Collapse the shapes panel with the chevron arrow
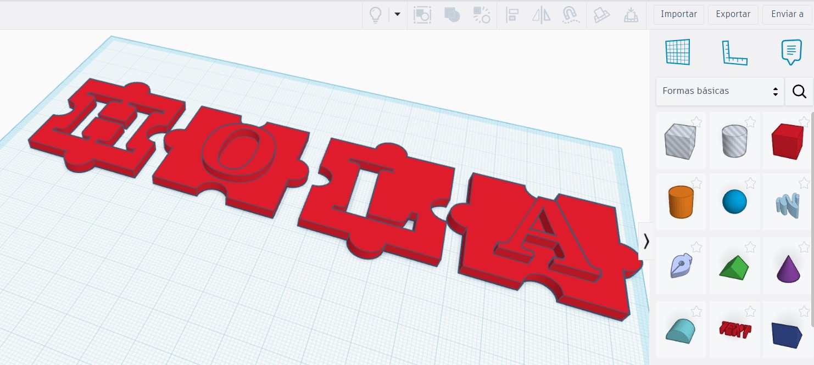 [x=646, y=241]
